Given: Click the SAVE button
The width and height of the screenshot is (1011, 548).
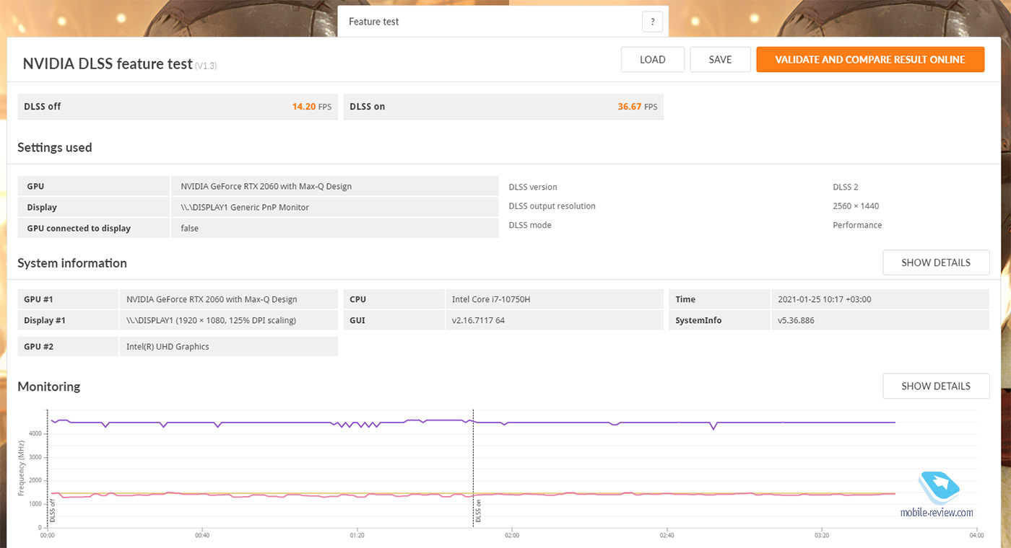Looking at the screenshot, I should [720, 60].
